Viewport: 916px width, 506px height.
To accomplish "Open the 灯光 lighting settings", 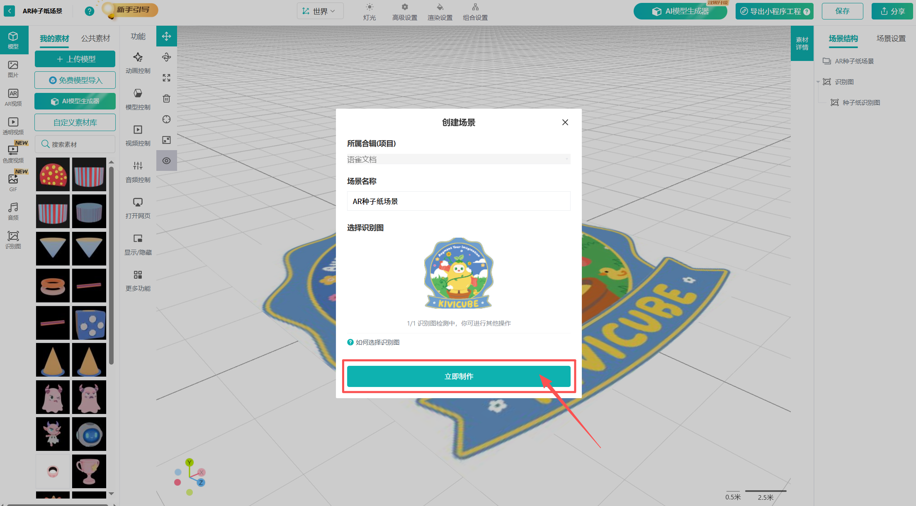I will (369, 11).
